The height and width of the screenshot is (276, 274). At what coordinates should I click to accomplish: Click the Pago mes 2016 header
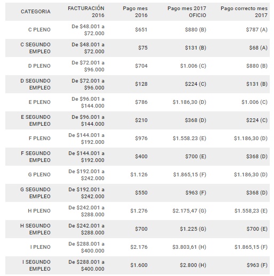click(x=135, y=12)
